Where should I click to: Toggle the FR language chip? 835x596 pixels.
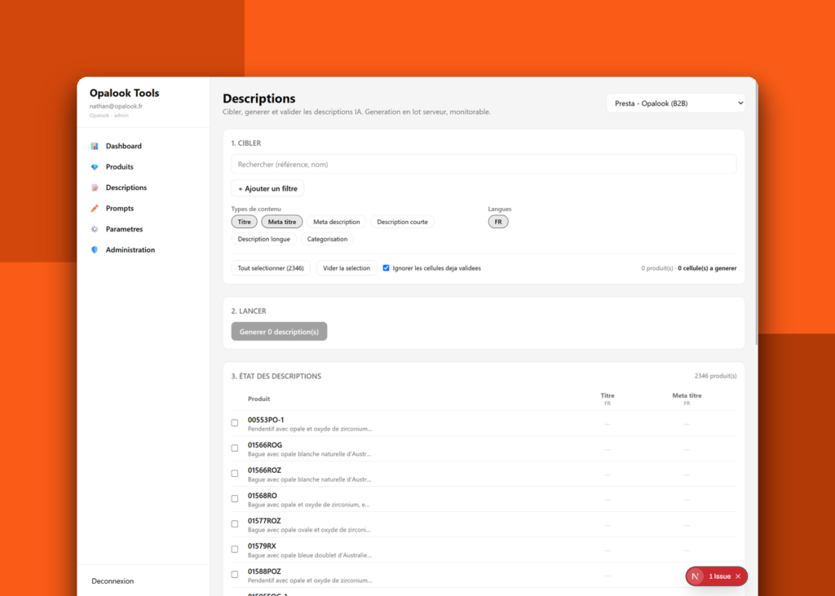pyautogui.click(x=498, y=222)
